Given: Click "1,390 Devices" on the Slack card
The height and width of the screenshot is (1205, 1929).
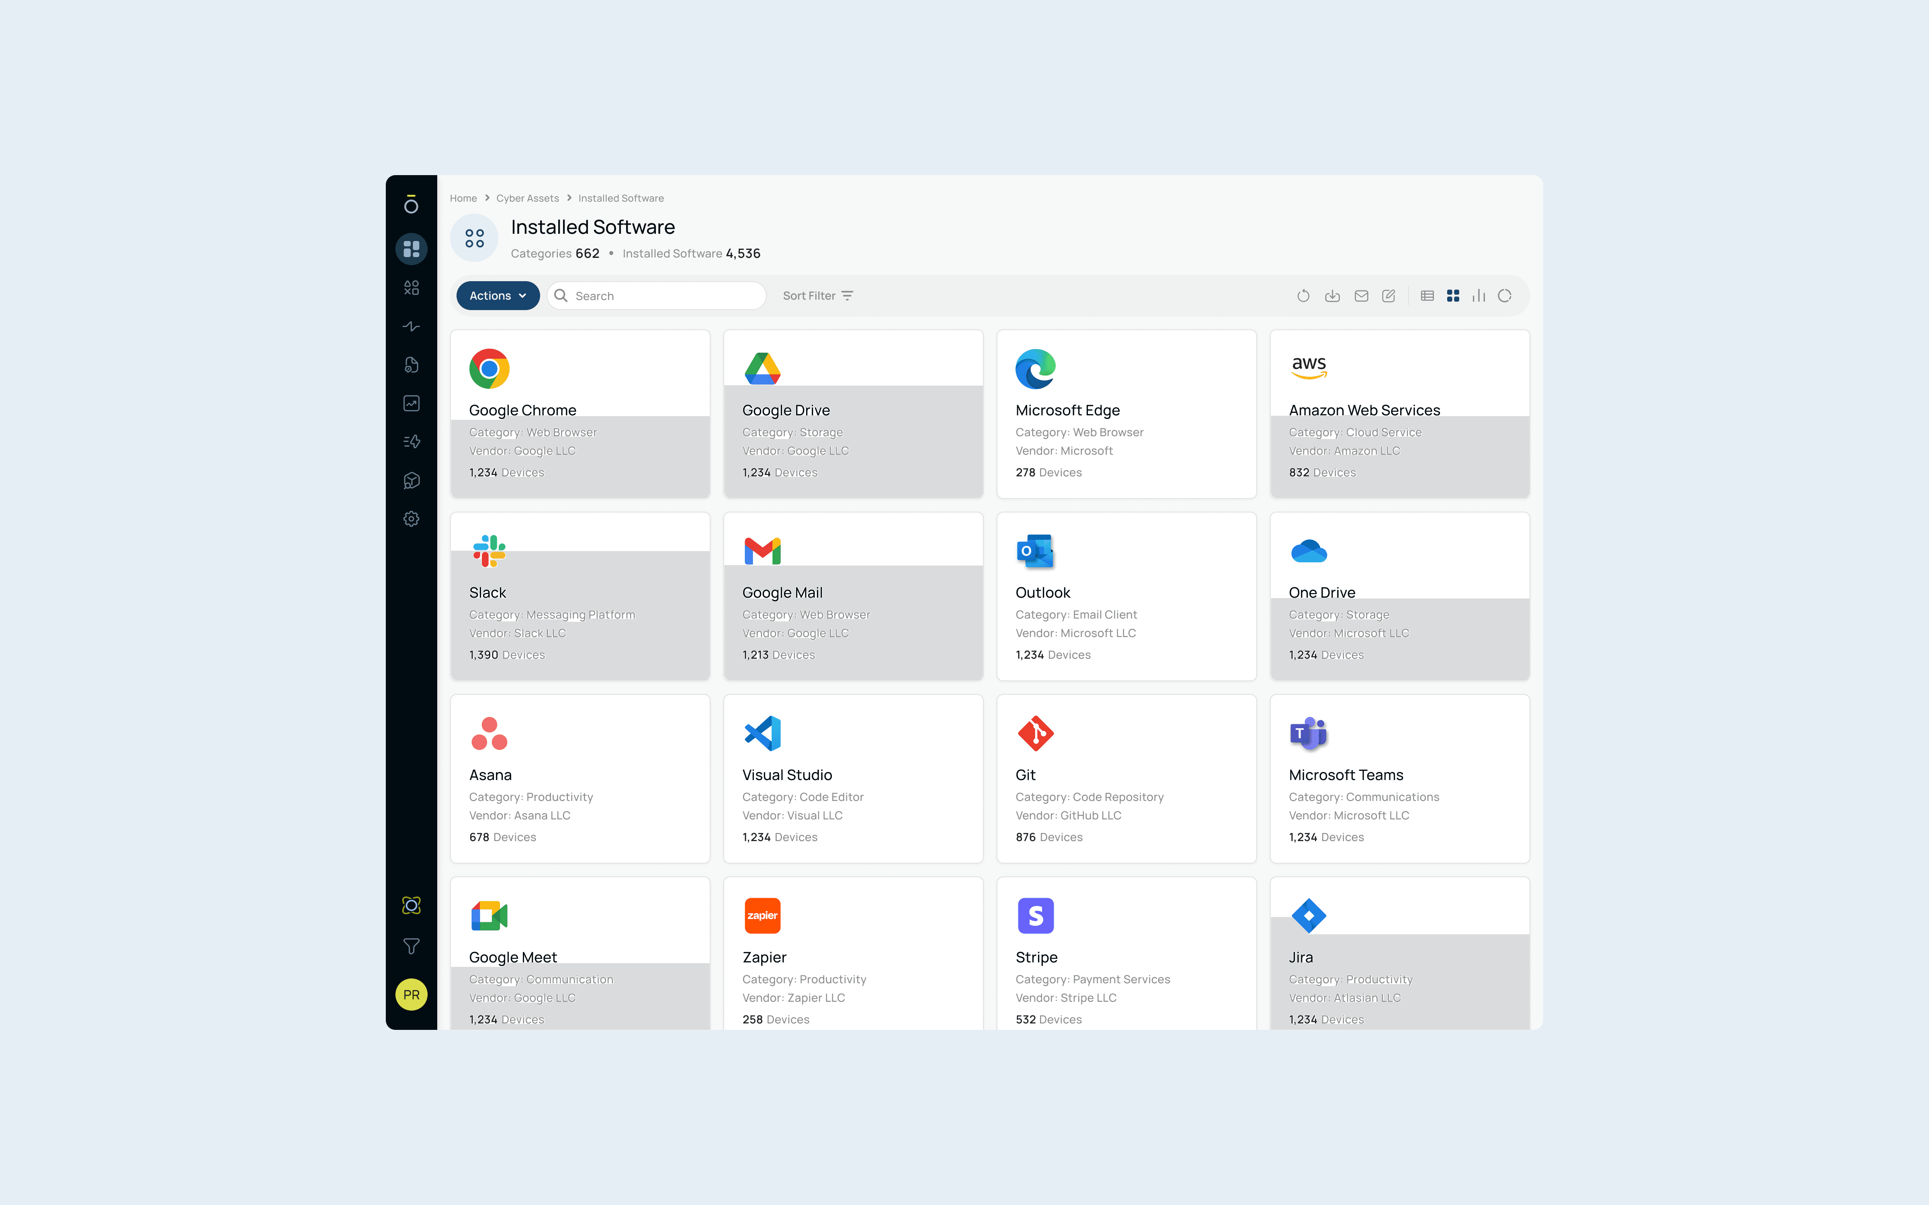Looking at the screenshot, I should tap(507, 655).
